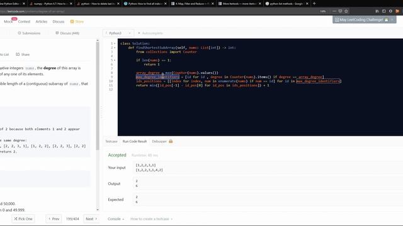Close the More itertools tab
Screen dimensions: 403x226
click(x=260, y=4)
